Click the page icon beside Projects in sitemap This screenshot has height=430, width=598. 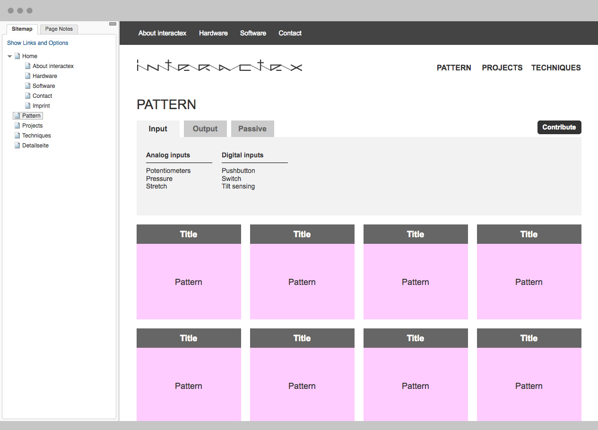(x=17, y=125)
